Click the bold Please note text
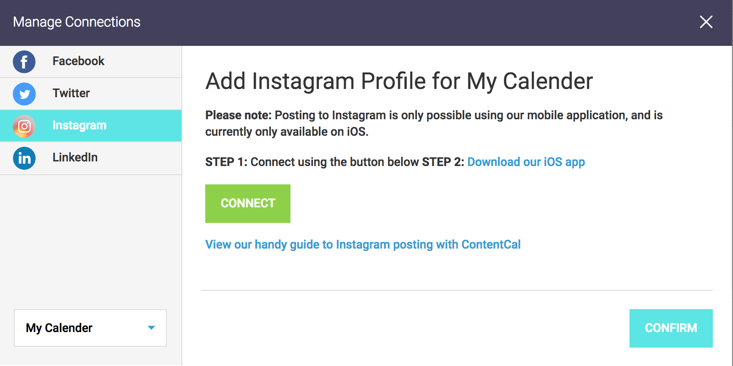The height and width of the screenshot is (366, 733). click(x=238, y=115)
